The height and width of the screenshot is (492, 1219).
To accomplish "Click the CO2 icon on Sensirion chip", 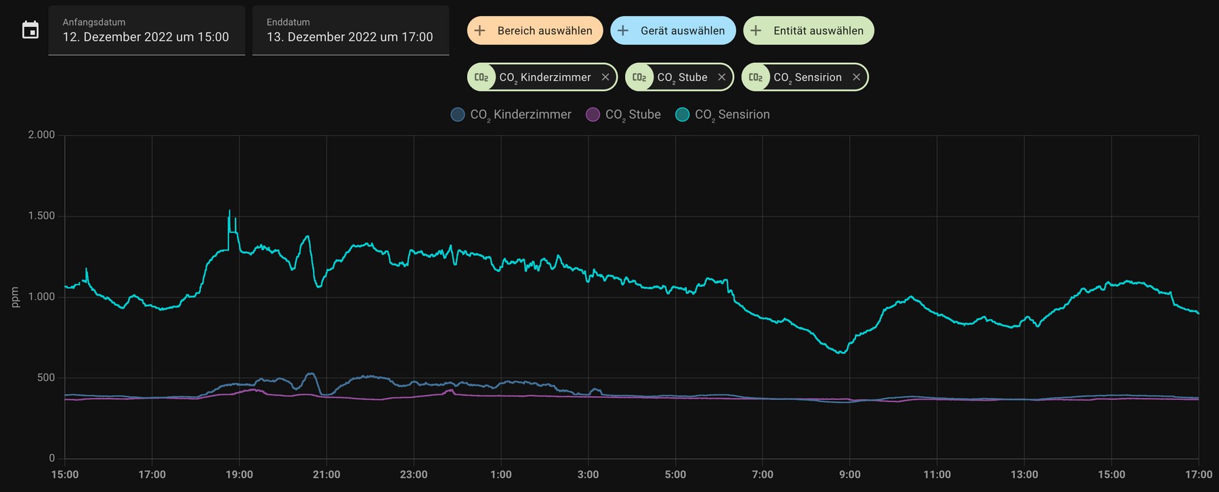I will [x=756, y=77].
